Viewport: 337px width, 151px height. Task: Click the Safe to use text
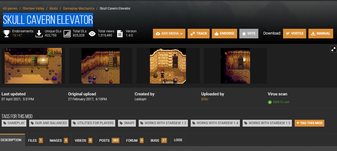(281, 102)
